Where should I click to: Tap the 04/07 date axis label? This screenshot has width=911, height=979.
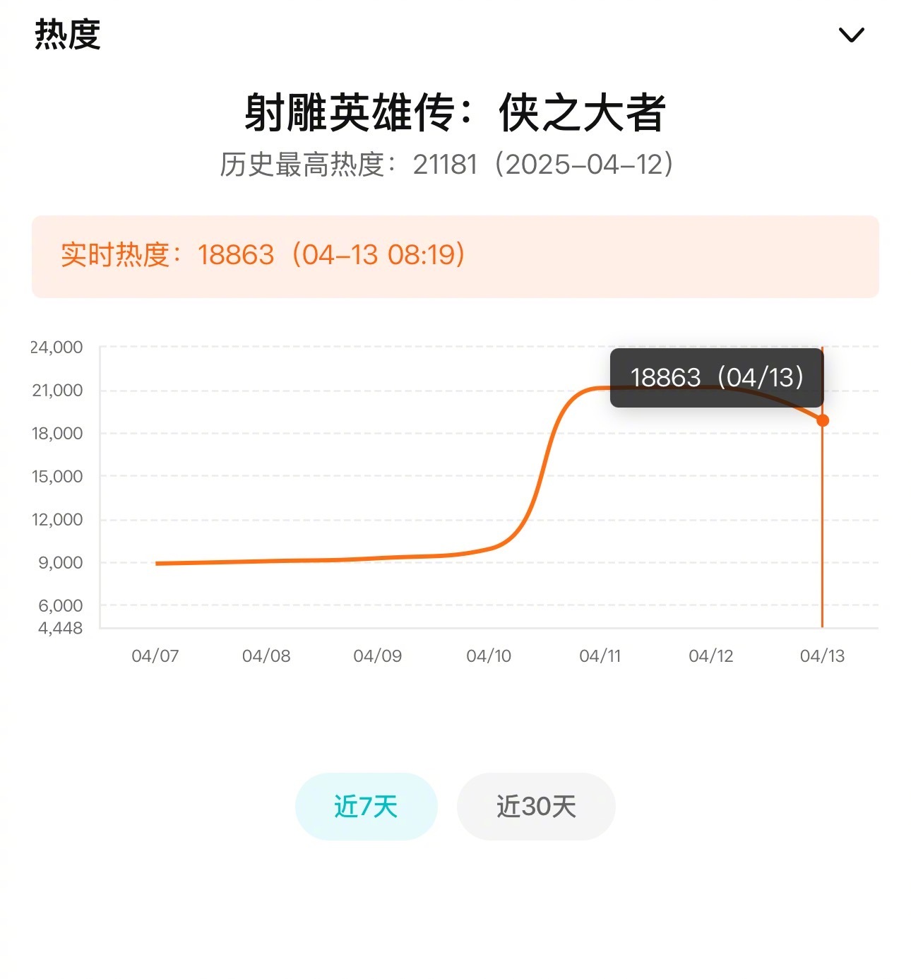[x=155, y=655]
